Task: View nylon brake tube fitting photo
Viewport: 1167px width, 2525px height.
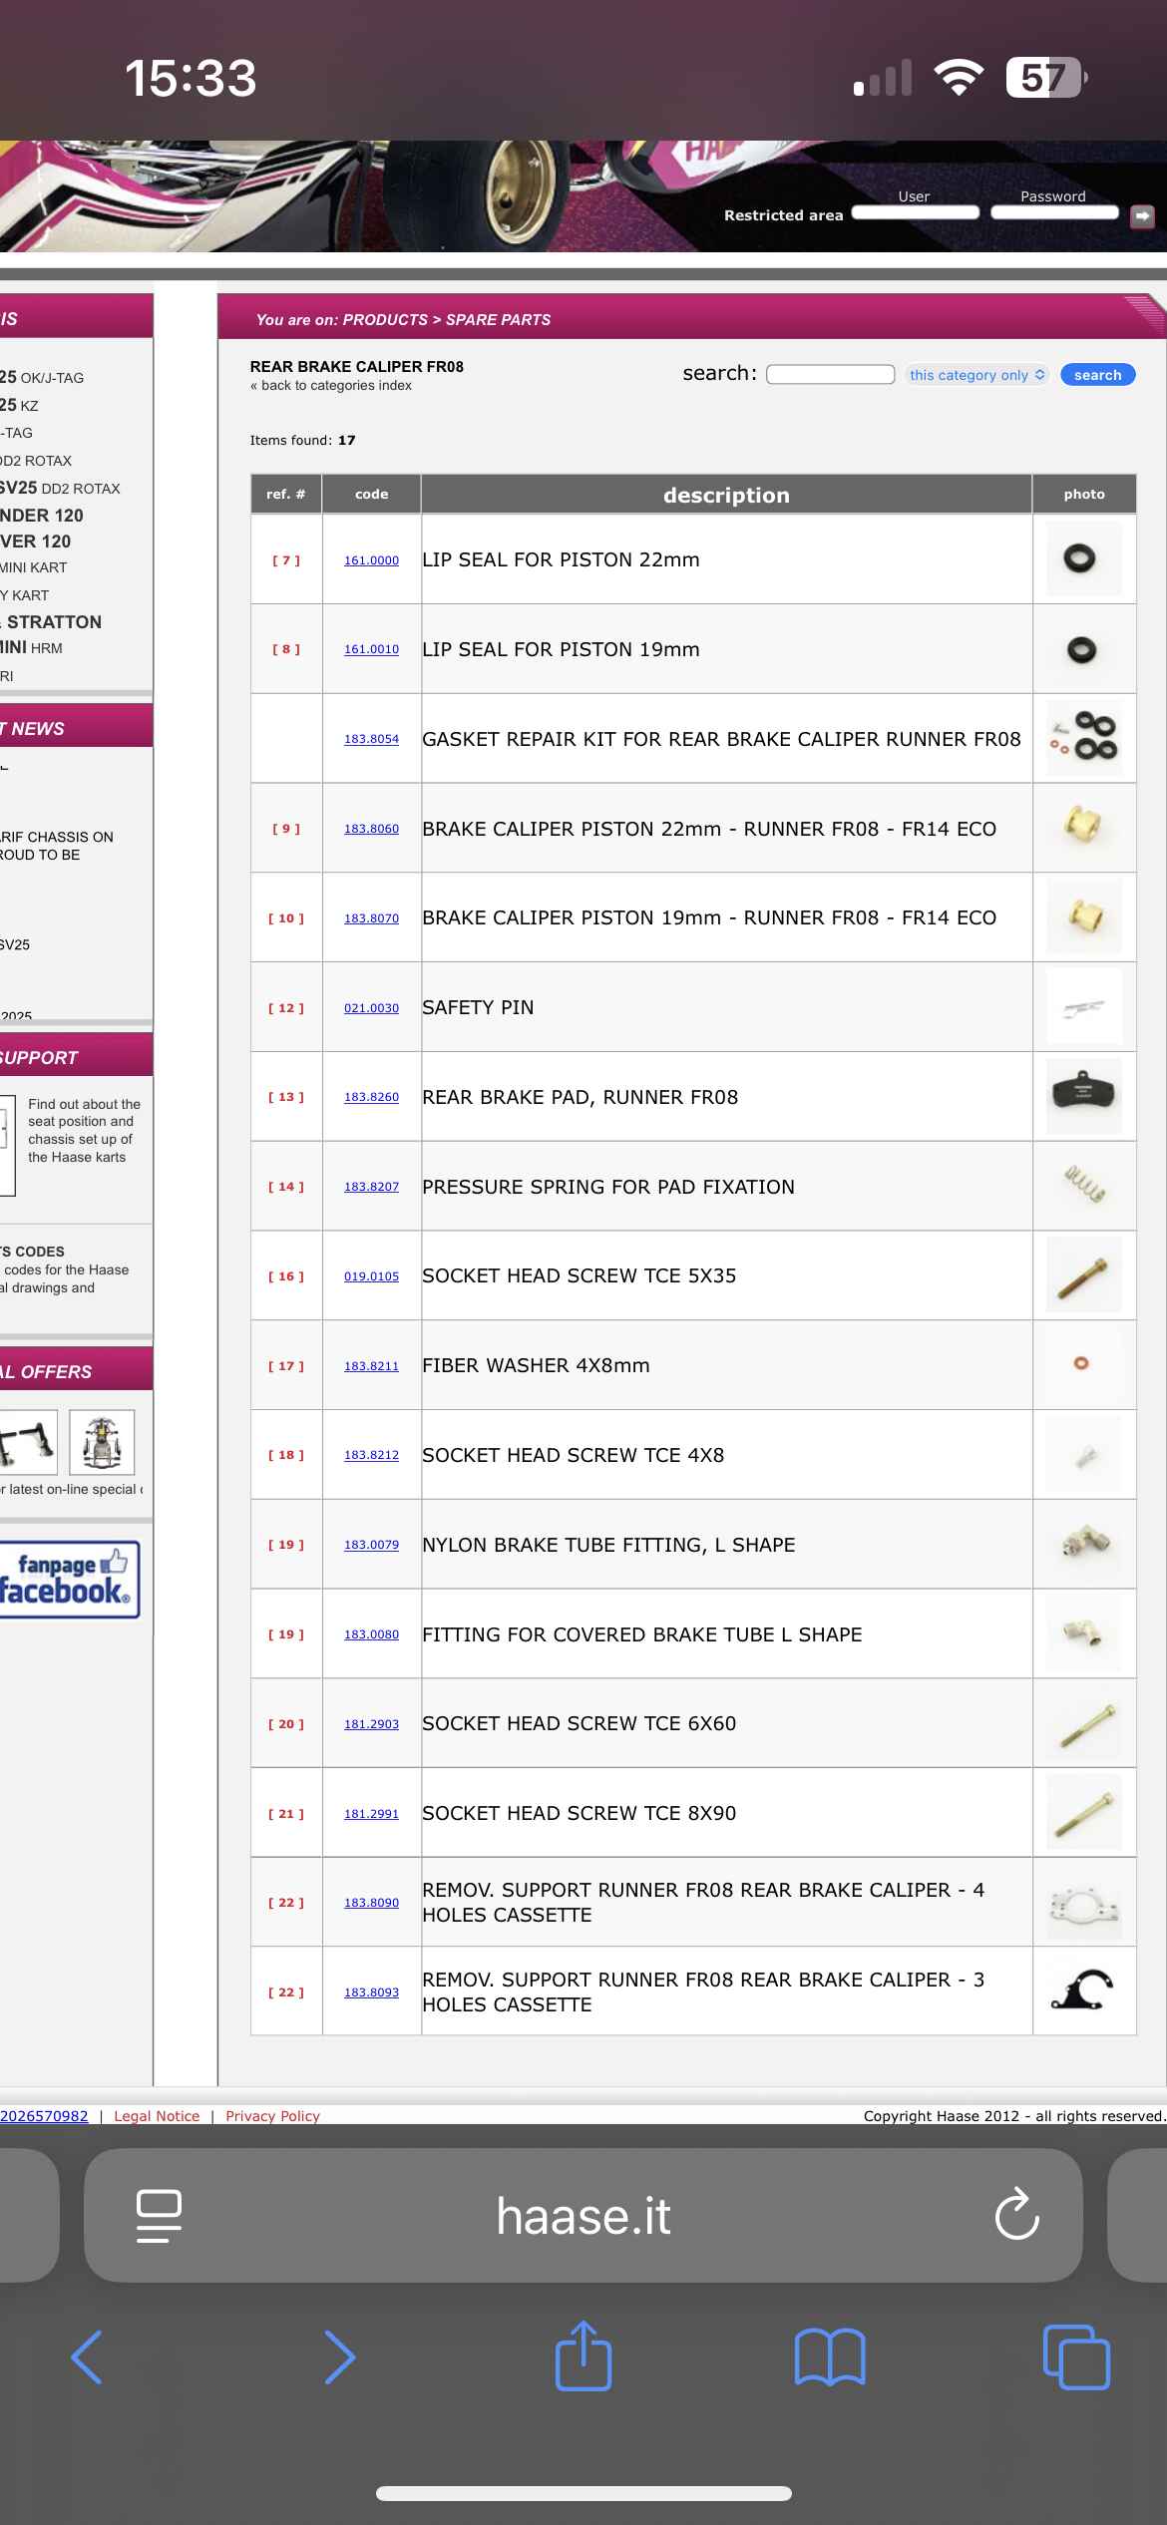Action: click(1084, 1544)
